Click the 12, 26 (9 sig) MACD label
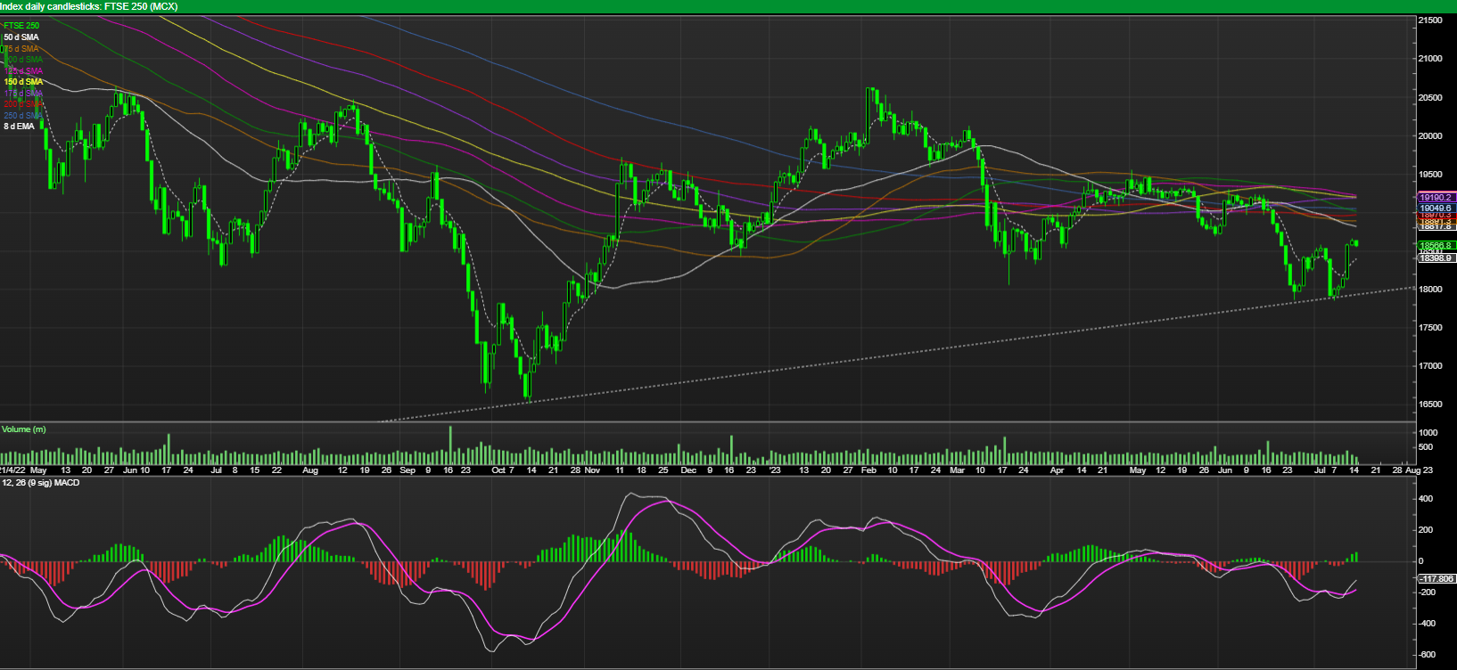Image resolution: width=1457 pixels, height=670 pixels. (40, 483)
